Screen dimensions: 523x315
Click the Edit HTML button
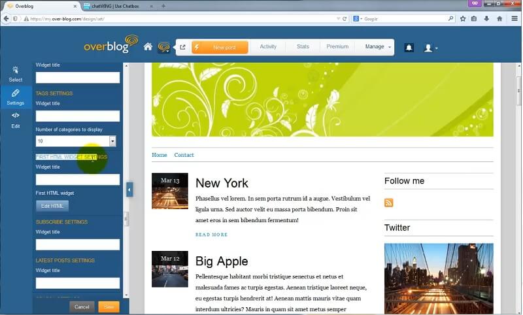click(52, 206)
